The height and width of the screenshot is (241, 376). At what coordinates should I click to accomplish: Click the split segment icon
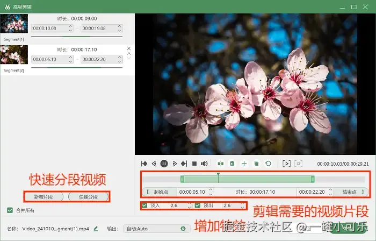pyautogui.click(x=220, y=164)
